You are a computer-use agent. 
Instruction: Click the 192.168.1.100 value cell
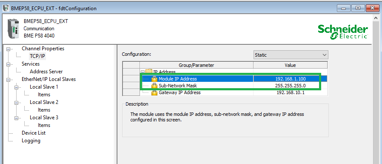coord(291,78)
